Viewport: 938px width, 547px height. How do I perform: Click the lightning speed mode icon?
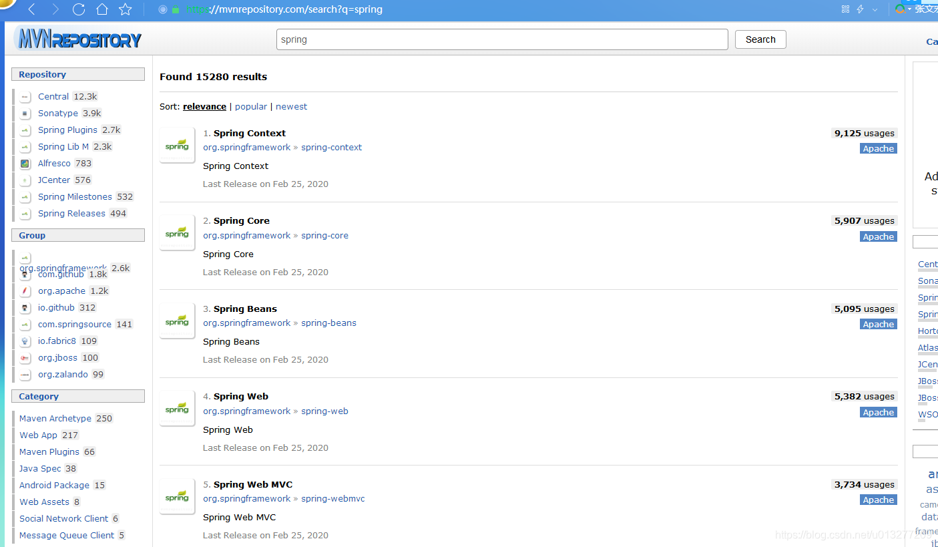[861, 9]
